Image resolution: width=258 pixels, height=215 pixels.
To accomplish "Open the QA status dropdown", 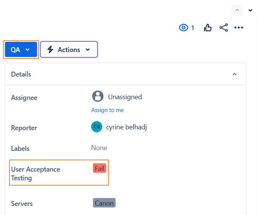I will pyautogui.click(x=21, y=50).
